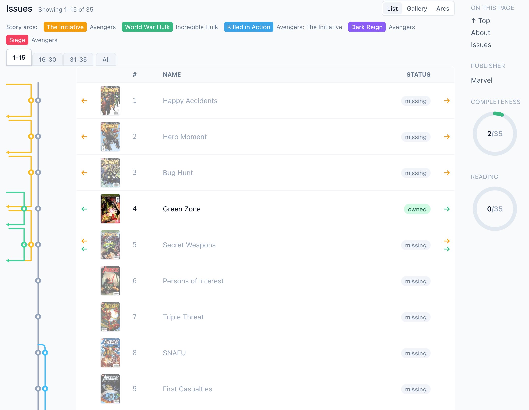Viewport: 529px width, 410px height.
Task: Select World War Hulk story arc tag
Action: click(147, 27)
